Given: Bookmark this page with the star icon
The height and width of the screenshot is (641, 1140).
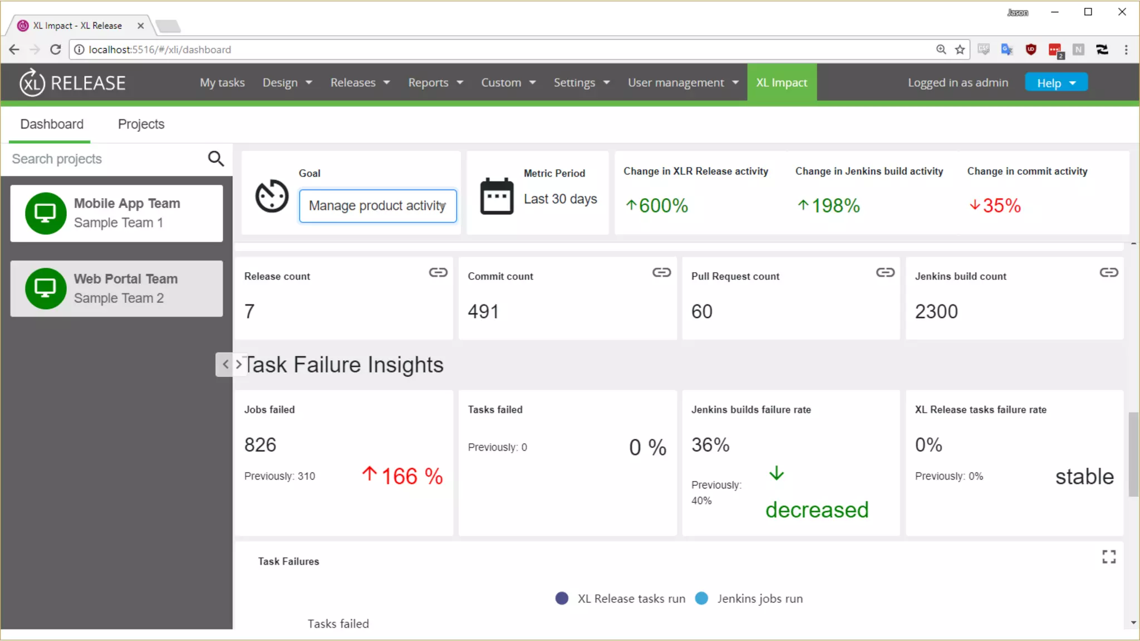Looking at the screenshot, I should coord(960,50).
